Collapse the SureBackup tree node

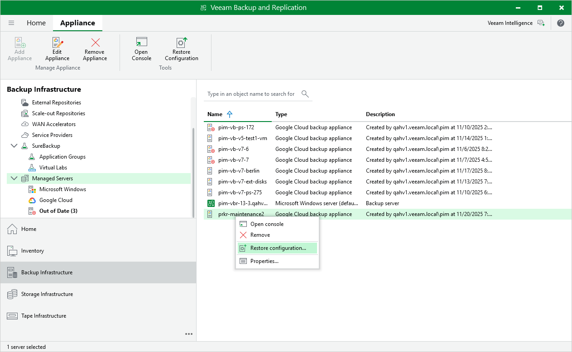tap(13, 146)
